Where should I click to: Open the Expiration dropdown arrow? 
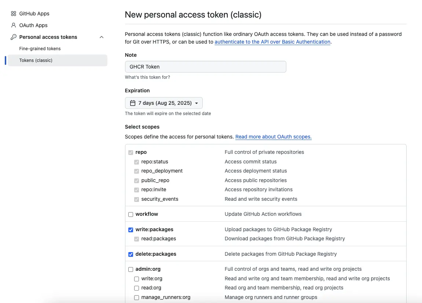[197, 103]
